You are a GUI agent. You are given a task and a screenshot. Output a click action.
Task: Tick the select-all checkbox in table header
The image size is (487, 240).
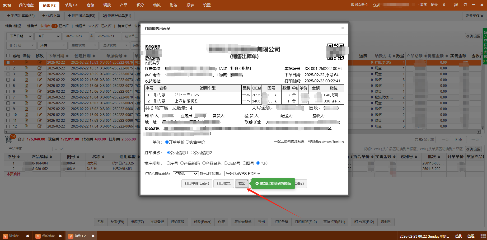coord(8,56)
